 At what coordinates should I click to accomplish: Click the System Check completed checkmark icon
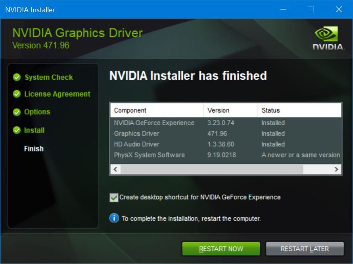tap(16, 77)
